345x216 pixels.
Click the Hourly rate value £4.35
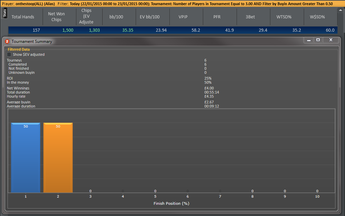209,96
